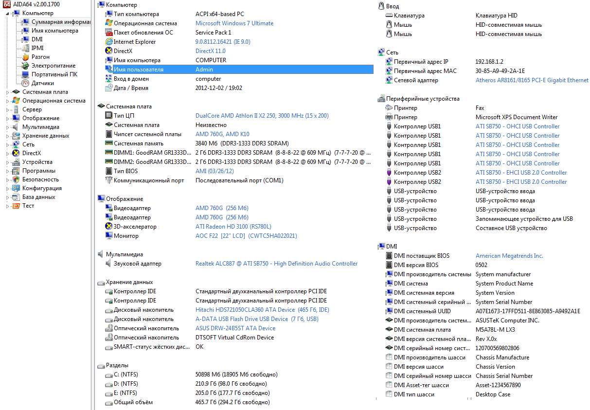This screenshot has height=410, width=590.
Task: Click the drive icon beside C: (NTFS)
Action: click(109, 374)
